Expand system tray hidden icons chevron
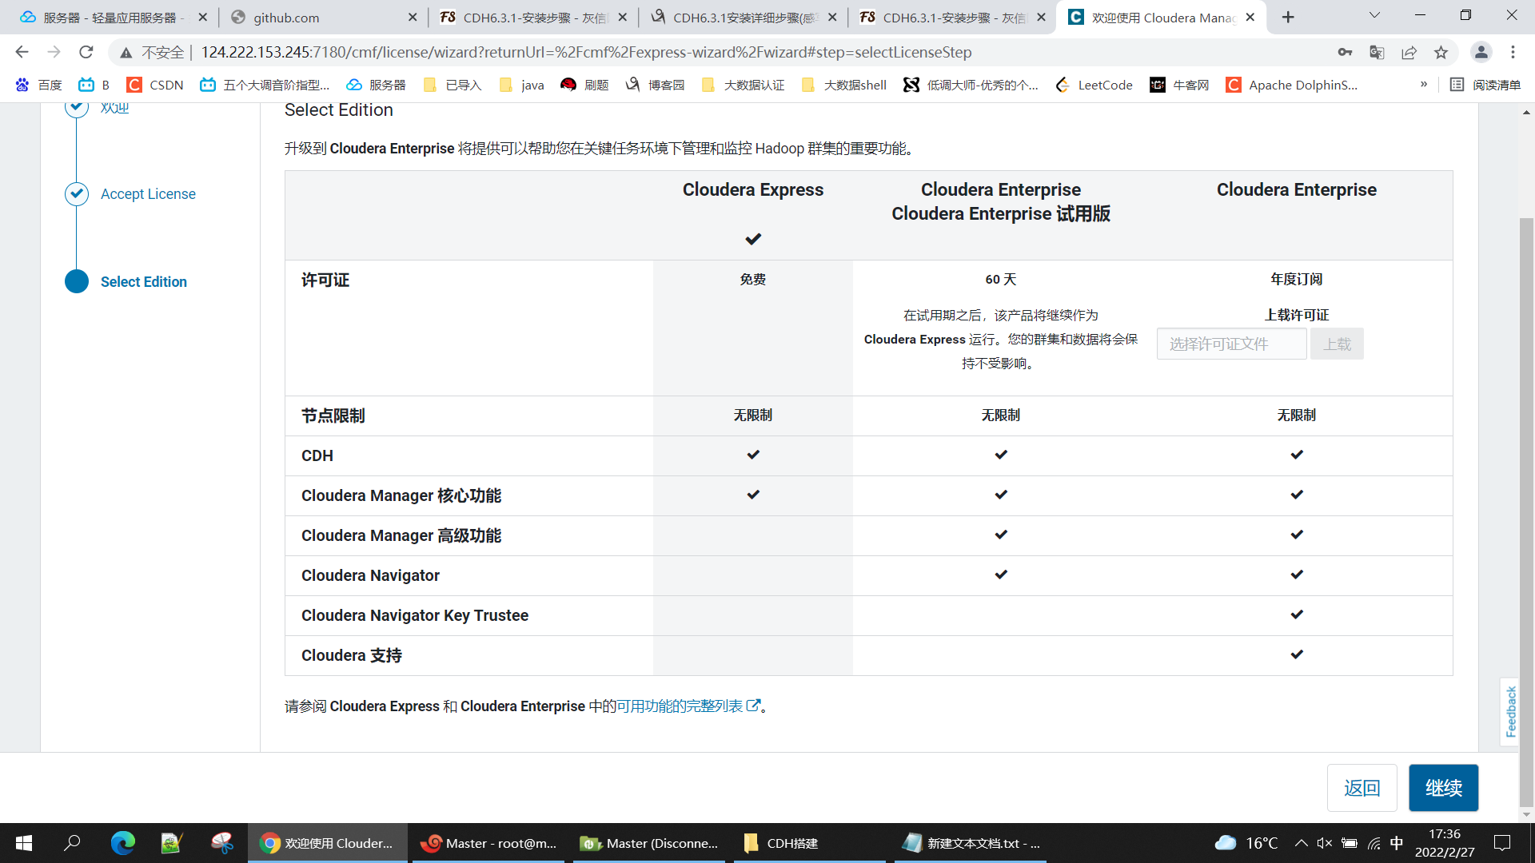 [x=1301, y=843]
